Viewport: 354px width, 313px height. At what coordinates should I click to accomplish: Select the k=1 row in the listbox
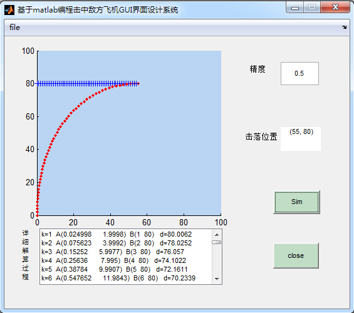click(x=126, y=234)
